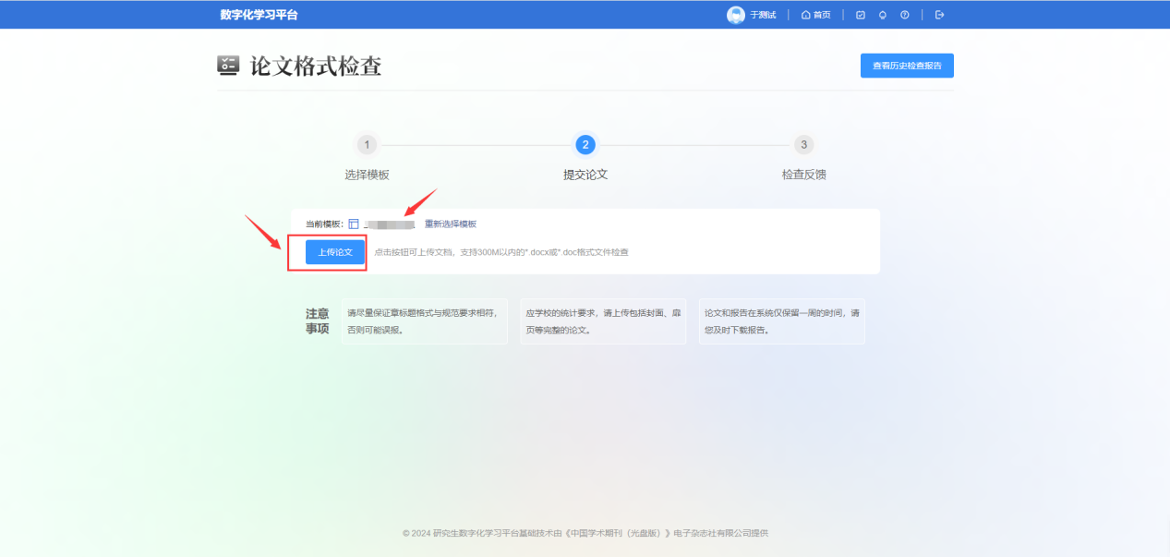Click the 于测试 username
The width and height of the screenshot is (1170, 557).
tap(763, 15)
